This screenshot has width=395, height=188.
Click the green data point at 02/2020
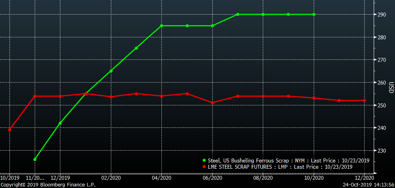[111, 71]
